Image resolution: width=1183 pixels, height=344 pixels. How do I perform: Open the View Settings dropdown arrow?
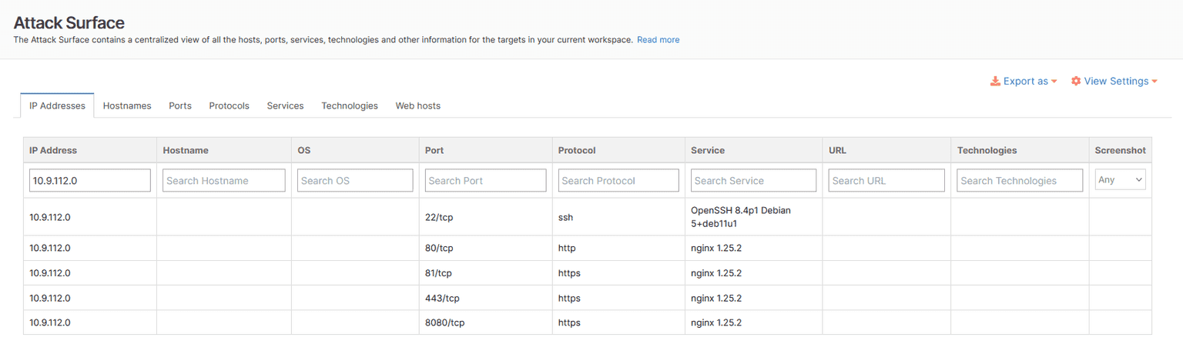1154,82
